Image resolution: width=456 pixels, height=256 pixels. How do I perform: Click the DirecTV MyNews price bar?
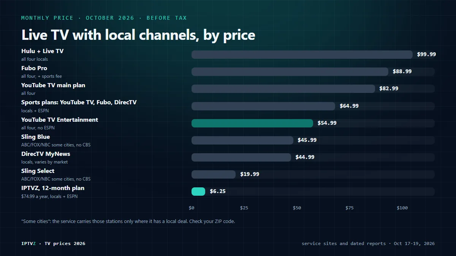click(x=241, y=157)
